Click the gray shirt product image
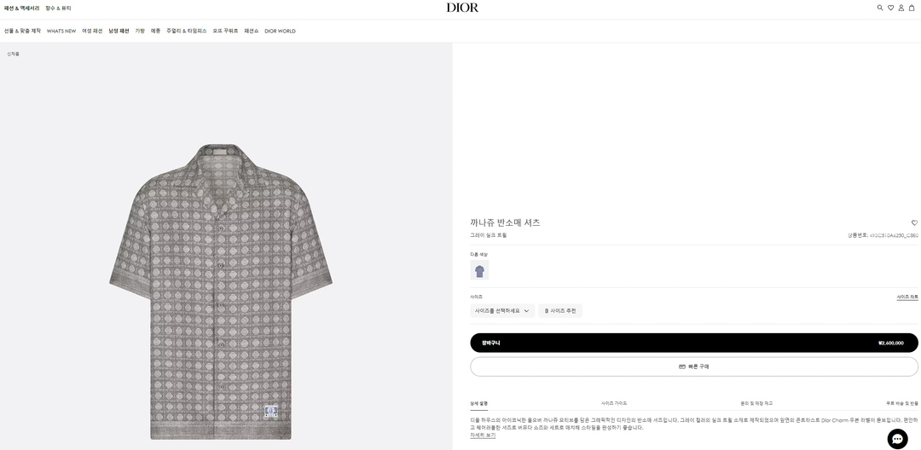The image size is (921, 450). coord(221,290)
